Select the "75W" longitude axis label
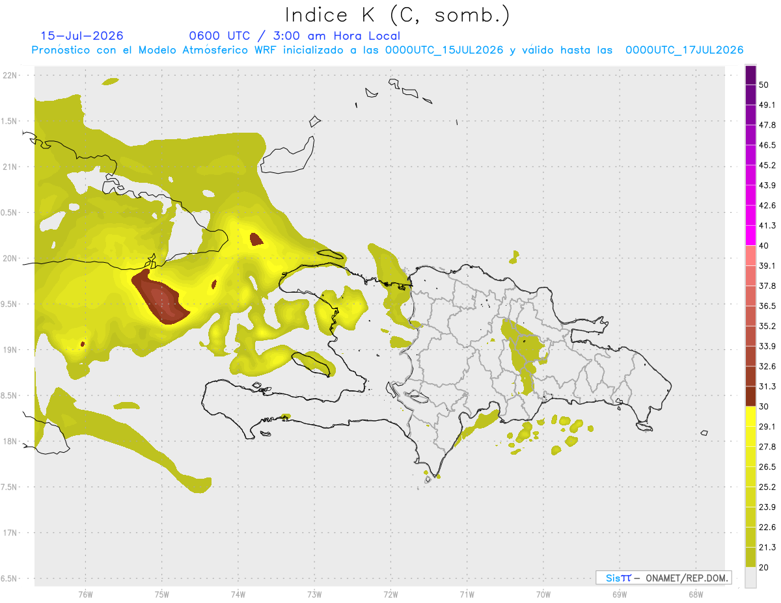781x603 pixels. point(161,595)
